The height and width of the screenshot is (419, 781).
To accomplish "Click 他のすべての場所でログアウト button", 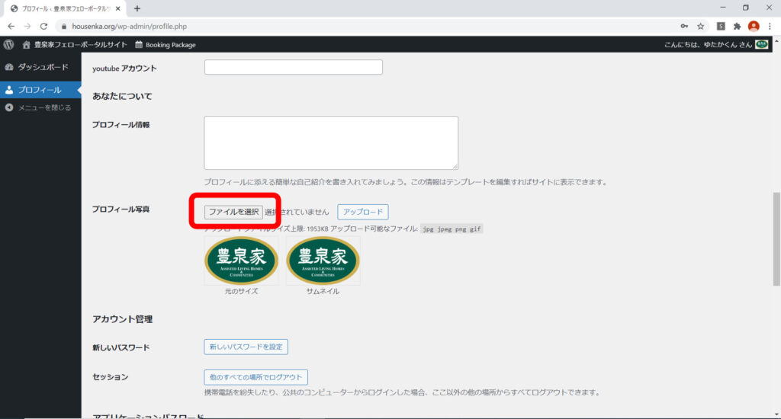I will pos(256,377).
